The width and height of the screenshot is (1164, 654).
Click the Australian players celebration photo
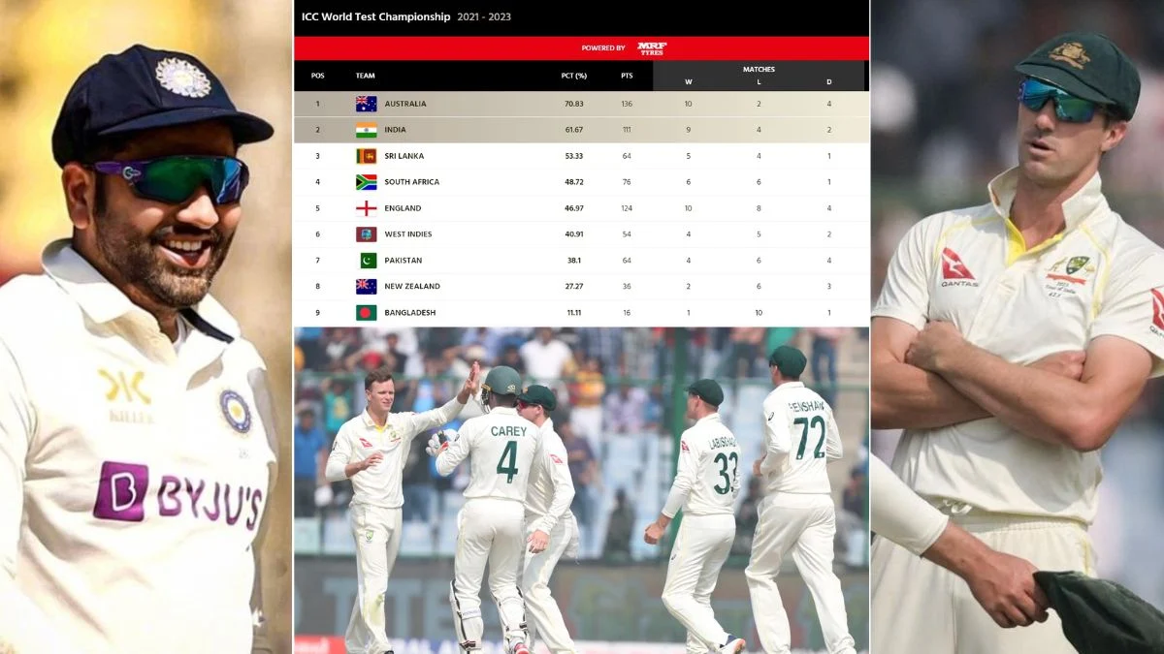pos(581,490)
